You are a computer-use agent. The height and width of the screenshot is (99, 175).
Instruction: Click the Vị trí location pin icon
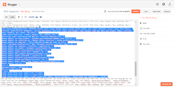coord(141,39)
